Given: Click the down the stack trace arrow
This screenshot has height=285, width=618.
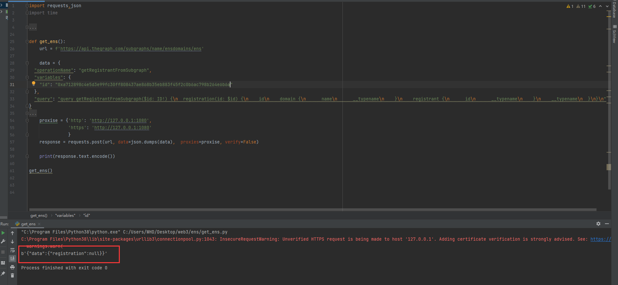Looking at the screenshot, I should pyautogui.click(x=12, y=242).
